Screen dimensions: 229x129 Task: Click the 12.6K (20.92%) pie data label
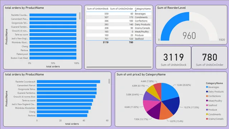184,85
